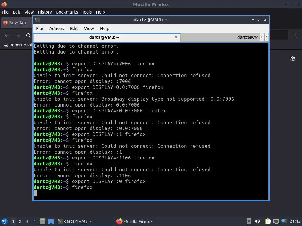This screenshot has height=226, width=302.
Task: Open Firefox View menu
Action: click(x=29, y=12)
